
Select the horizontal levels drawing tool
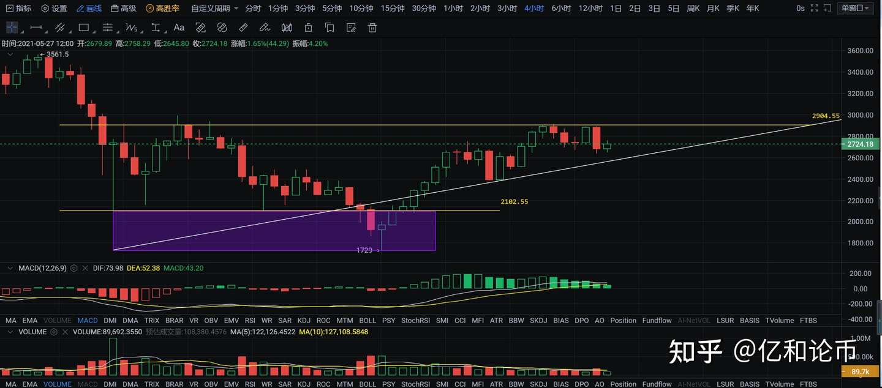pos(108,28)
